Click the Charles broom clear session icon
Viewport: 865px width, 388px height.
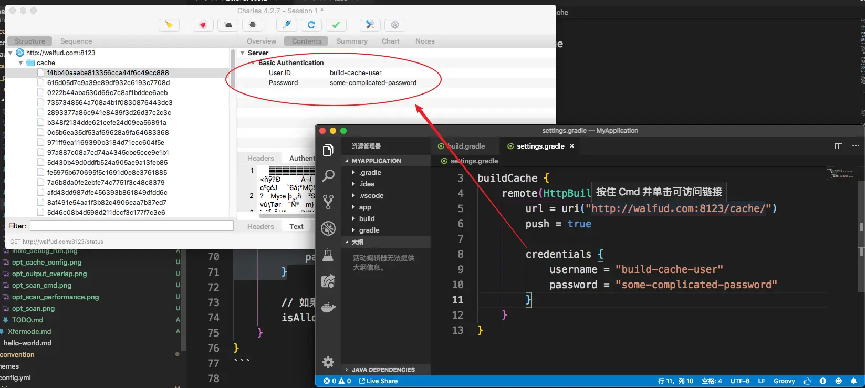pyautogui.click(x=169, y=25)
